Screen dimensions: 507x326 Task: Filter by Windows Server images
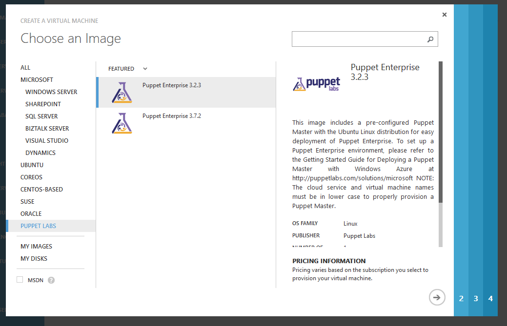point(51,92)
